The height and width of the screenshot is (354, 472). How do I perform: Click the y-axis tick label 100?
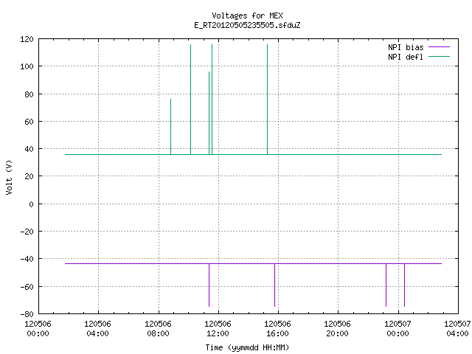(27, 66)
